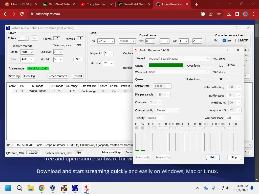This screenshot has height=194, width=259.
Task: Click the Reset counters button
Action: pos(58,76)
